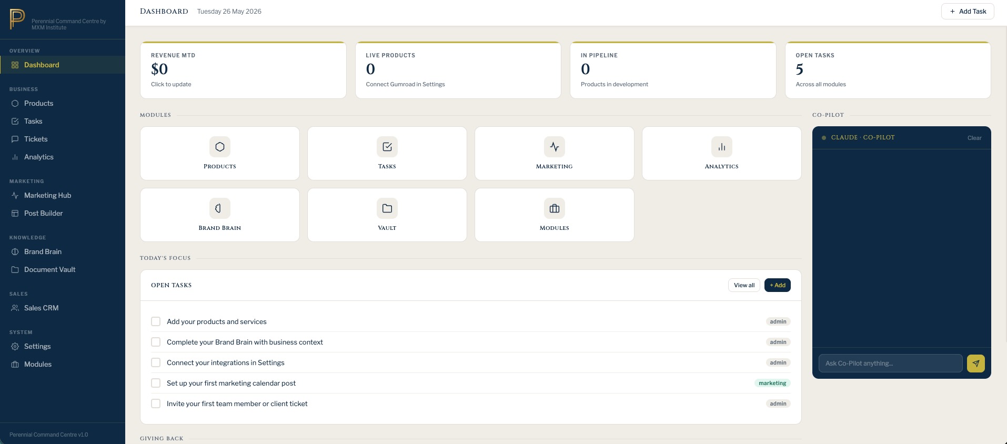
Task: Open the In Pipeline stat card
Action: (673, 70)
